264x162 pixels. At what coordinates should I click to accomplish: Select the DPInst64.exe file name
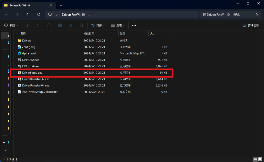[30, 66]
